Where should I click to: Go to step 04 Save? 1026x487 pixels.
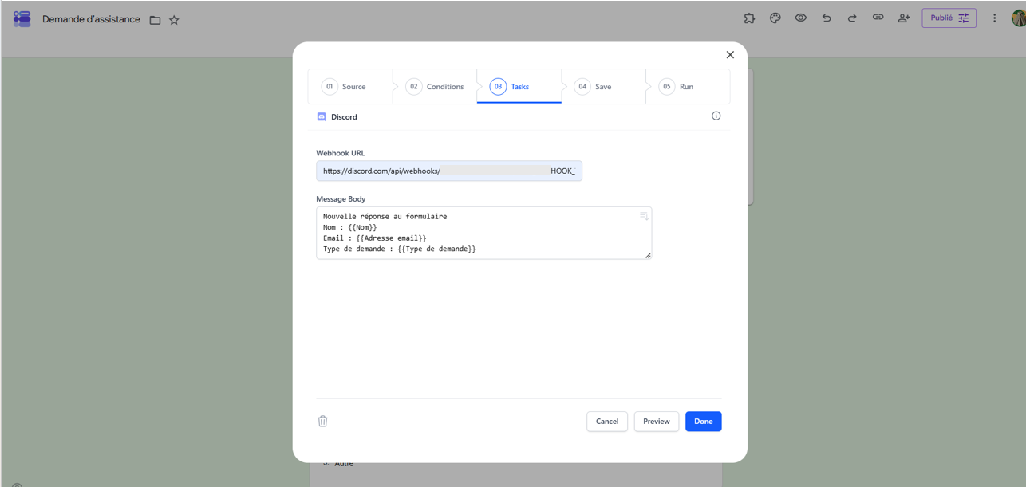[603, 86]
